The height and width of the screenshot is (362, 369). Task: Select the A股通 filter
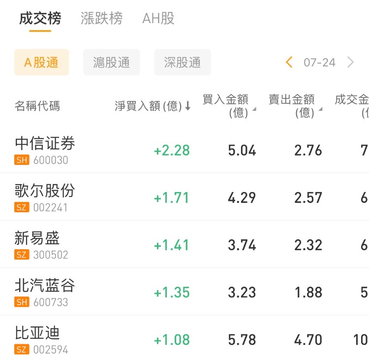(41, 63)
